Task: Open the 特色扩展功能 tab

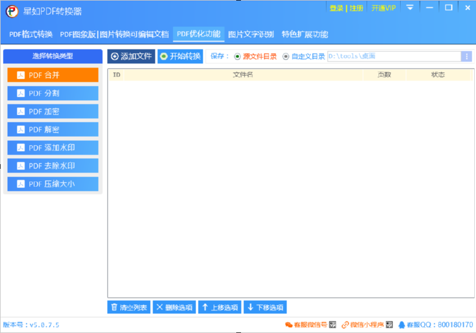Action: (305, 34)
